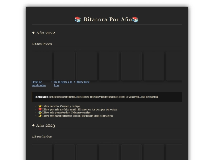
Task: Click the broken heart emoji beside Libro que más me hizo sentir
Action: coord(40,109)
